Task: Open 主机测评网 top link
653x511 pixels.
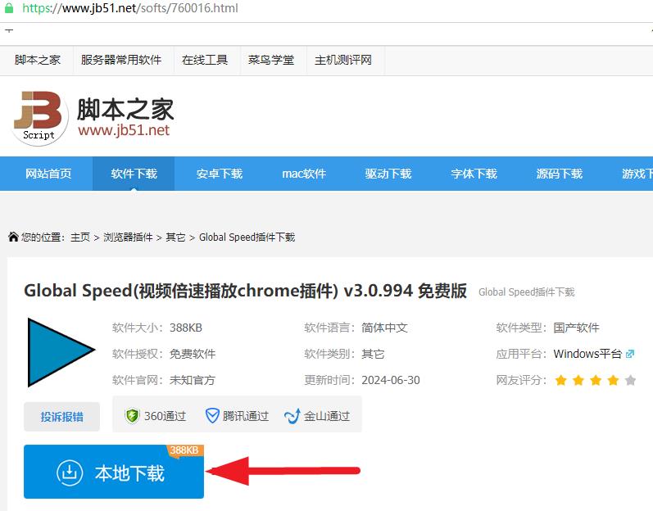Action: (x=343, y=60)
